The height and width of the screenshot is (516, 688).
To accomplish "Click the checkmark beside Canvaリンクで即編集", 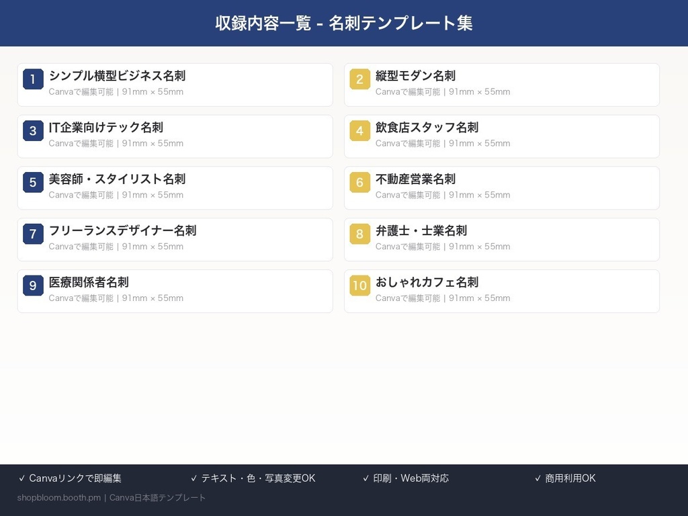I will click(23, 478).
